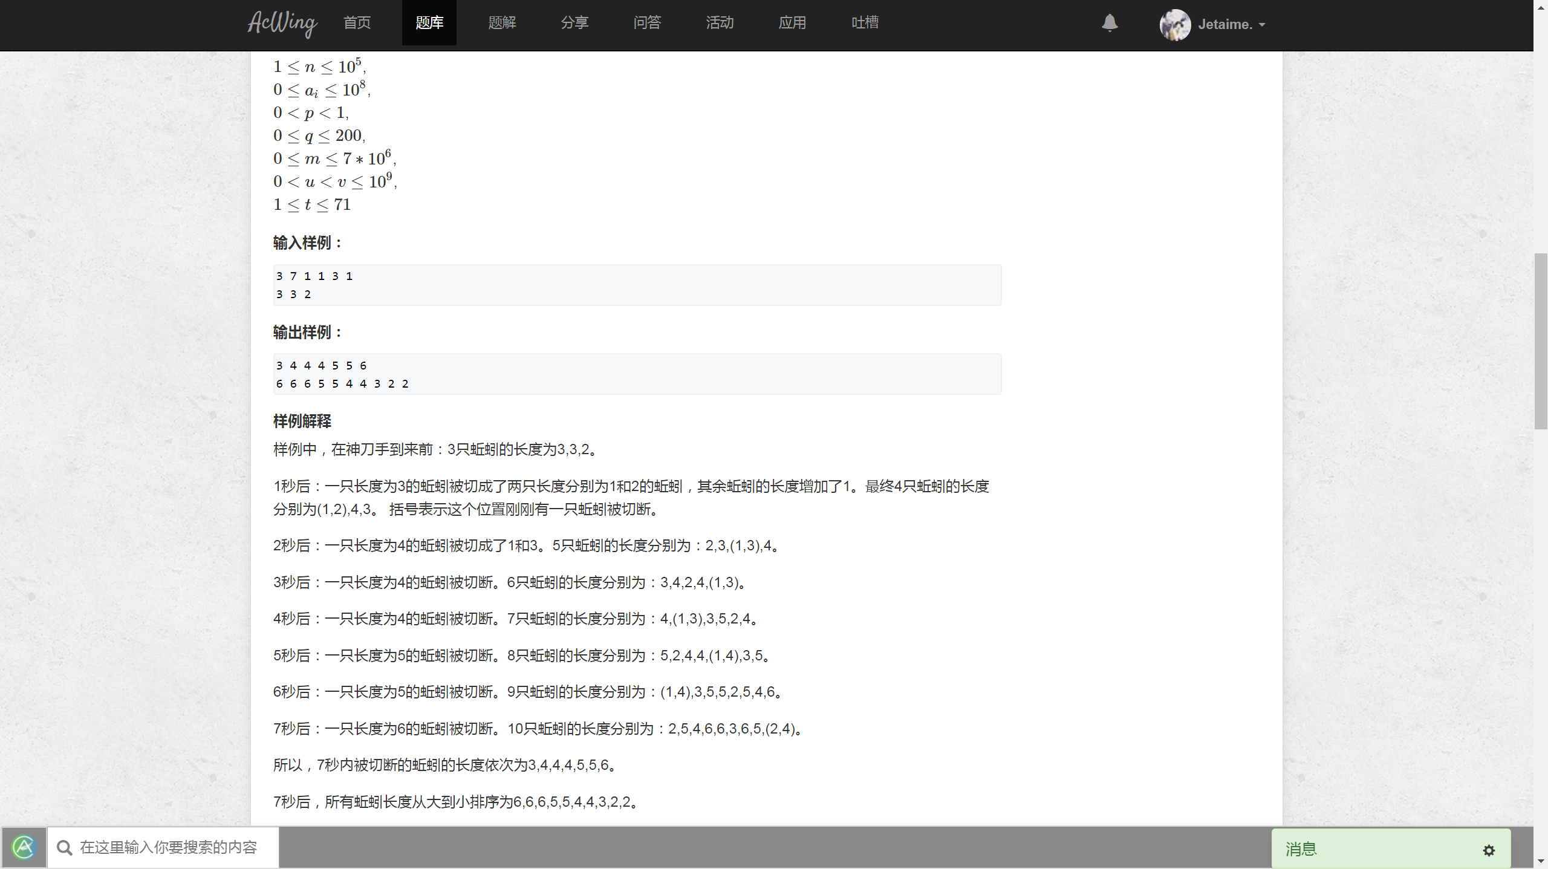
Task: Click the scrollbar down arrow
Action: click(1541, 861)
